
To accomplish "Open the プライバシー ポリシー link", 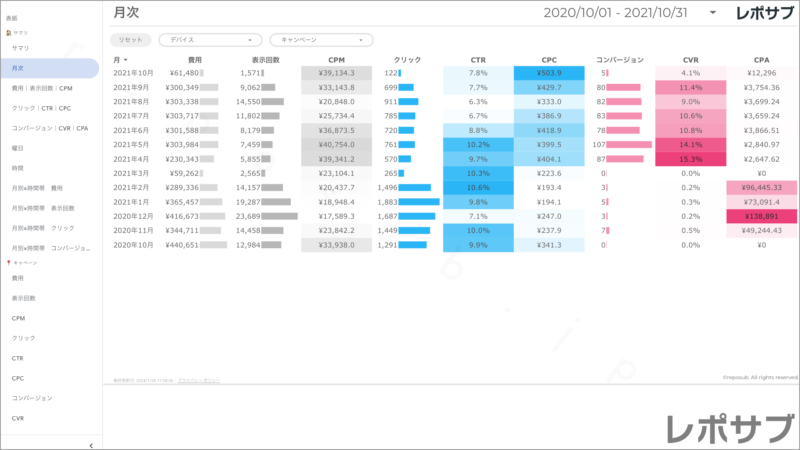I will pyautogui.click(x=199, y=380).
